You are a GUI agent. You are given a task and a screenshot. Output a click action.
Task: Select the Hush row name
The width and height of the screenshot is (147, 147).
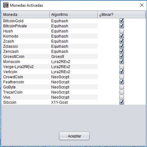(8, 31)
